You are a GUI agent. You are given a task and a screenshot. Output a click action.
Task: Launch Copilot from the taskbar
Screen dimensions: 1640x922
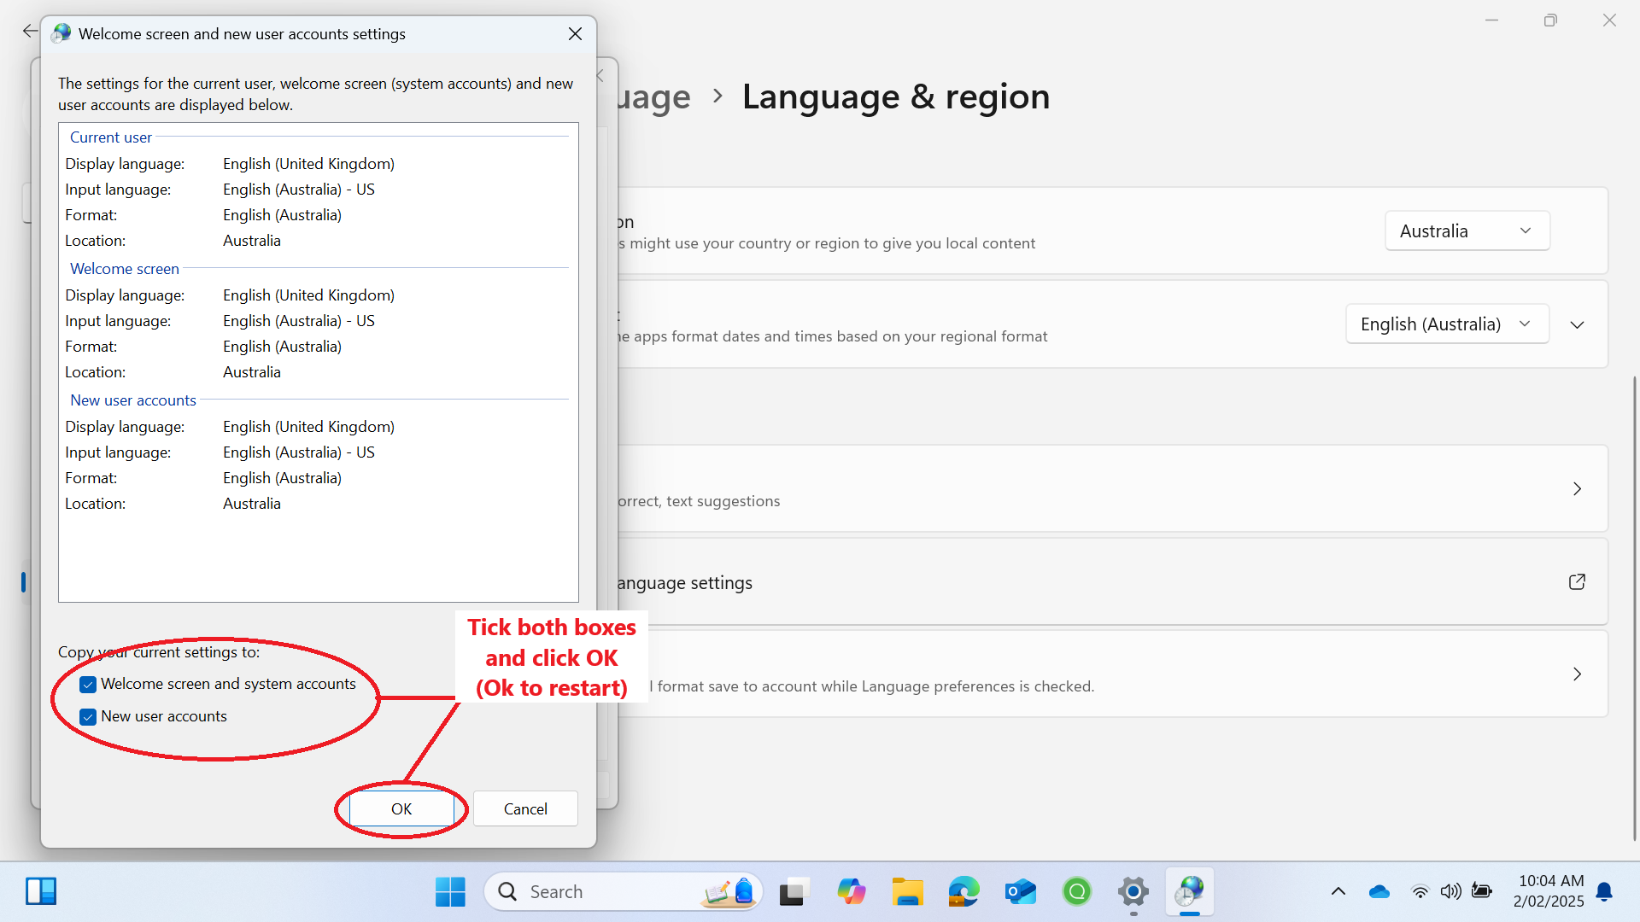(851, 891)
